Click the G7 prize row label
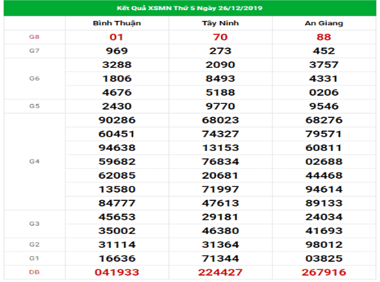380x282 pixels. click(34, 51)
